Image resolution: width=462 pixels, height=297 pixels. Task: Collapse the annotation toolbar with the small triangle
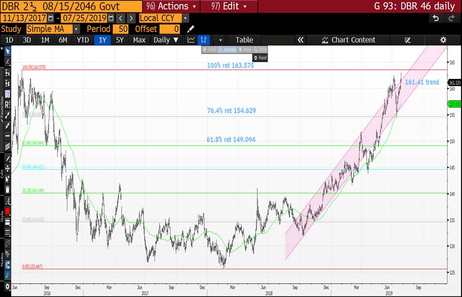pyautogui.click(x=2, y=48)
